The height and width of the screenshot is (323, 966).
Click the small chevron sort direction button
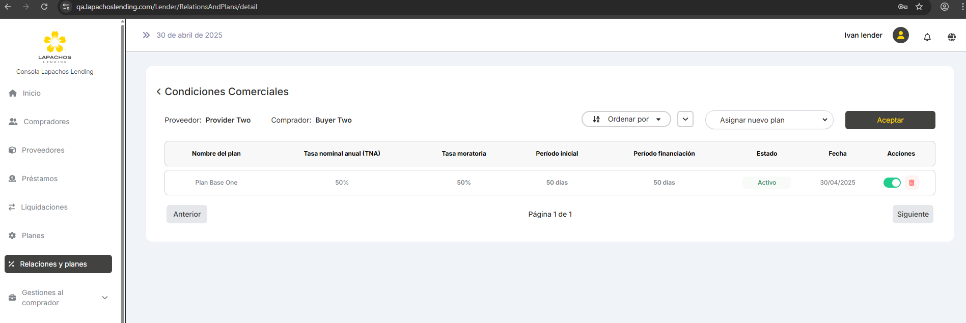[x=685, y=119]
